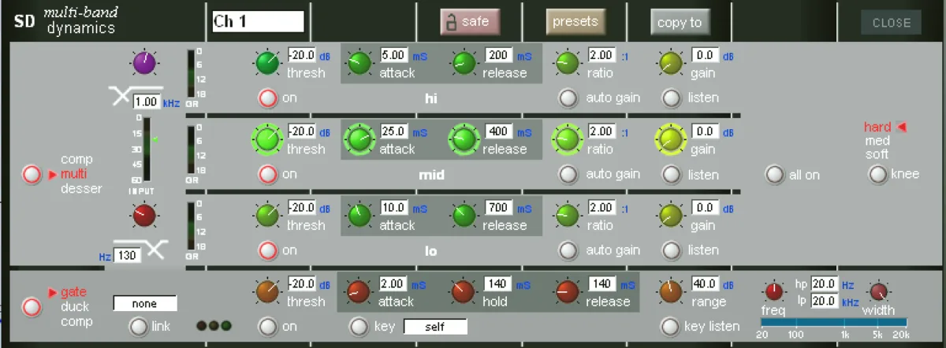Viewport: 946px width, 348px height.
Task: Toggle hi band listen
Action: click(672, 98)
